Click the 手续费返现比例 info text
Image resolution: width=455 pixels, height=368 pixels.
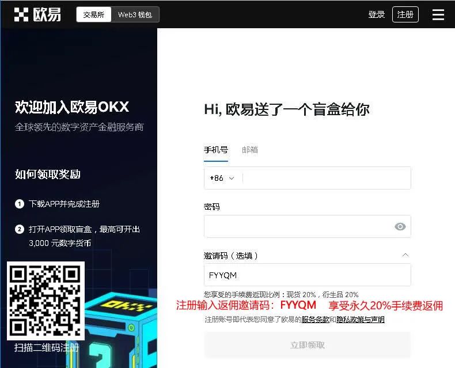point(281,295)
